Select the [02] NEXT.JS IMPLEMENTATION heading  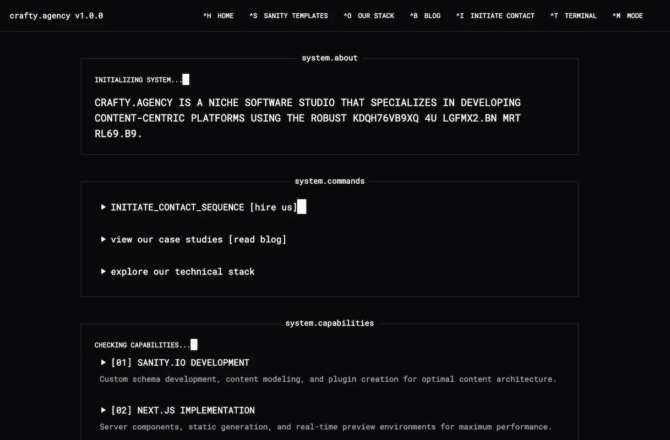[183, 410]
